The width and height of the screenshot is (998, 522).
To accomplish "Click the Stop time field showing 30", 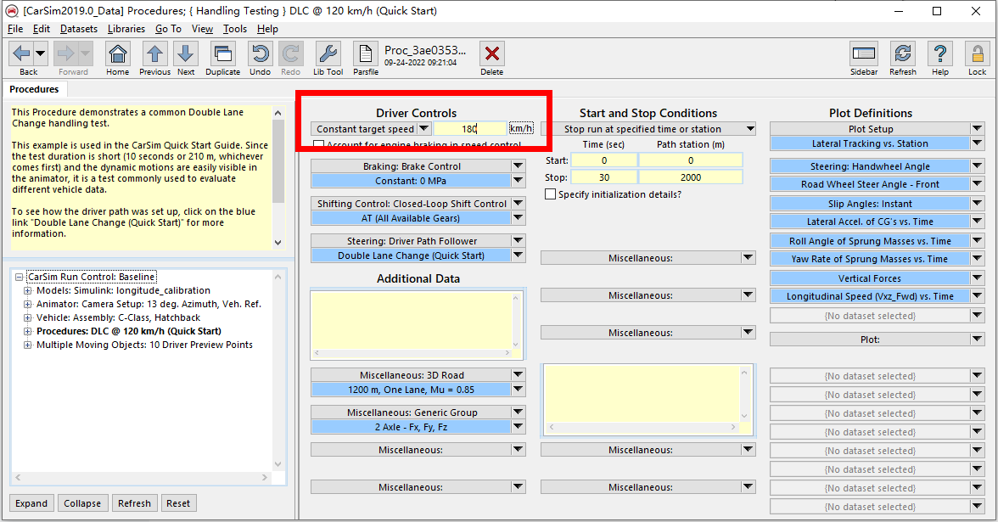I will point(604,177).
